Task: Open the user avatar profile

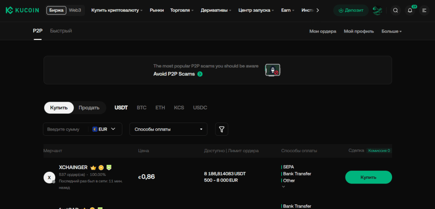Action: [377, 11]
